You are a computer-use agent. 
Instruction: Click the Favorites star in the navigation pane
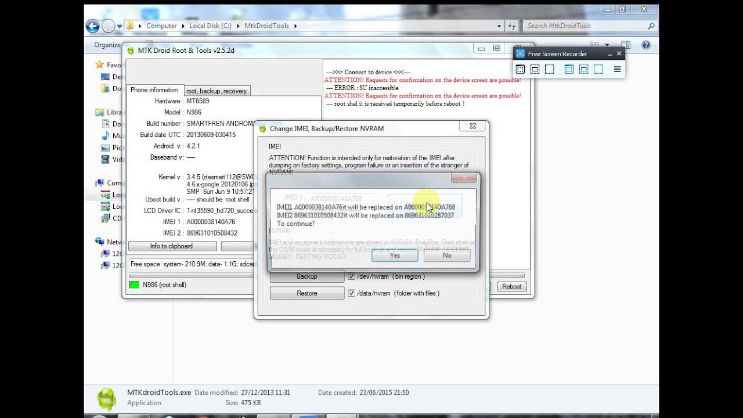click(x=99, y=65)
